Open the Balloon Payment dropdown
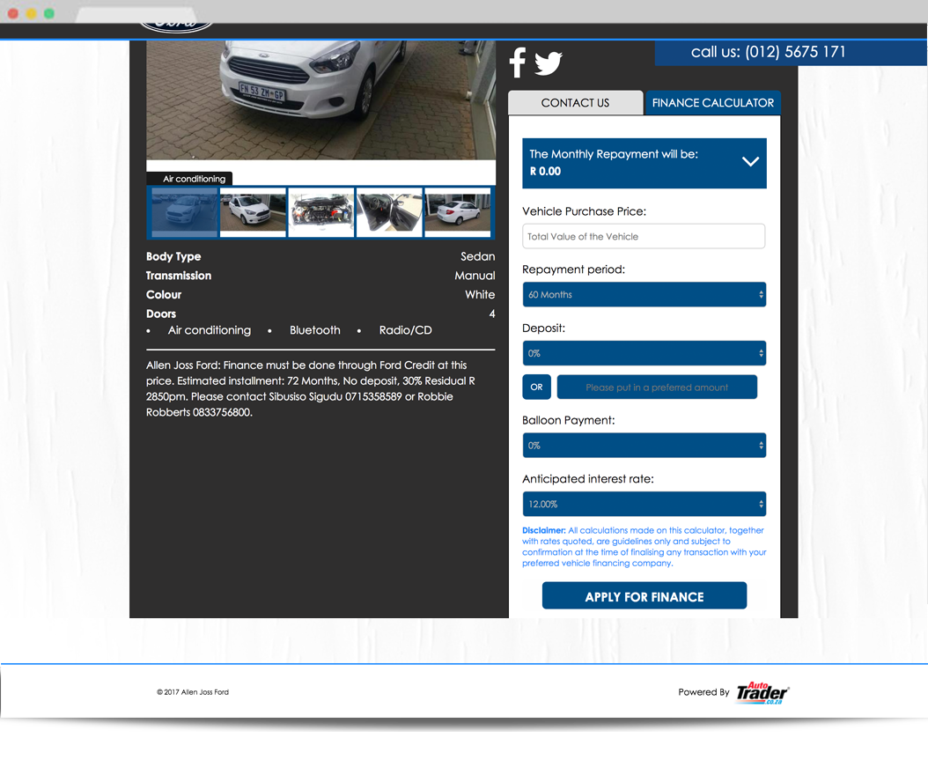This screenshot has height=760, width=928. [644, 445]
